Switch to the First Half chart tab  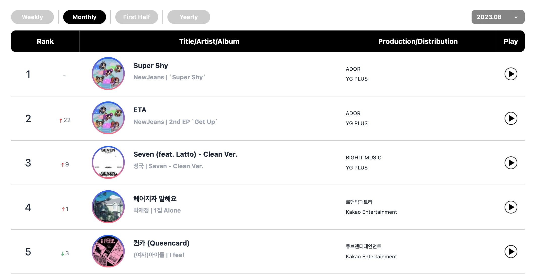tap(136, 17)
